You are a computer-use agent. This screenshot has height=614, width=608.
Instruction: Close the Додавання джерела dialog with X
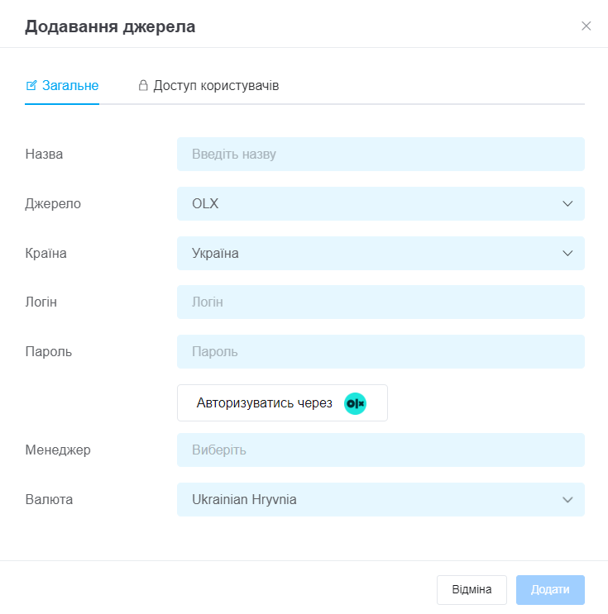pyautogui.click(x=586, y=26)
